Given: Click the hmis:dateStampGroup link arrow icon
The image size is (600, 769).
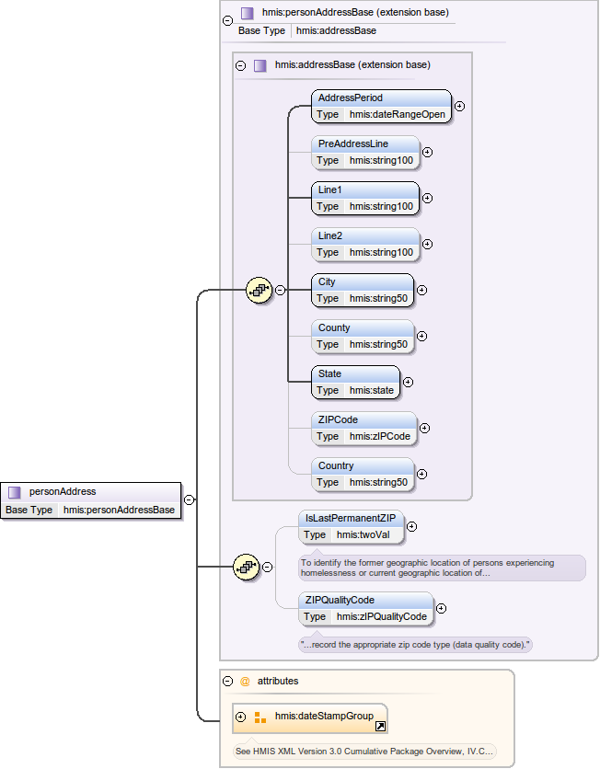Looking at the screenshot, I should point(380,726).
